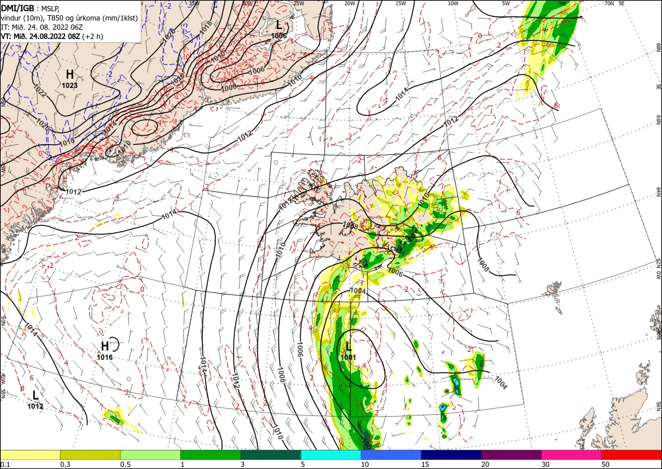Click the L symbol above the 1012 low
Image resolution: width=662 pixels, height=469 pixels.
pos(36,395)
